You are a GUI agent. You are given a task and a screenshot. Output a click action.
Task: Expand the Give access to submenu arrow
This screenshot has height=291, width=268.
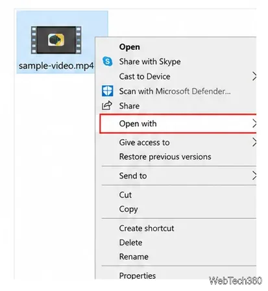[x=254, y=142]
